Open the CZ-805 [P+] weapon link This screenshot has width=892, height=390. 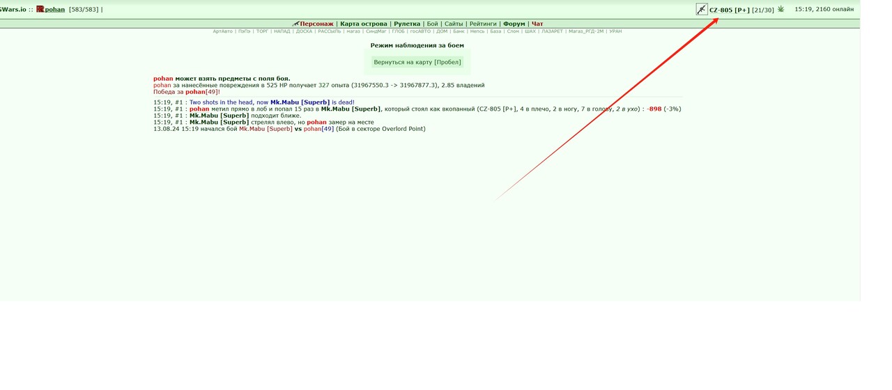(x=730, y=10)
